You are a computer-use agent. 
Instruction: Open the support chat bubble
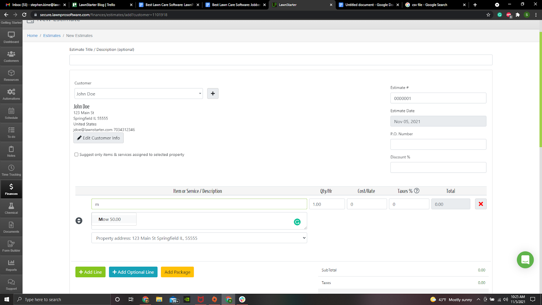(x=525, y=260)
